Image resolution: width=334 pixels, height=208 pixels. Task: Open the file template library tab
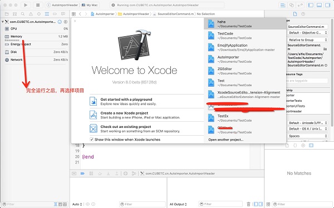287,145
